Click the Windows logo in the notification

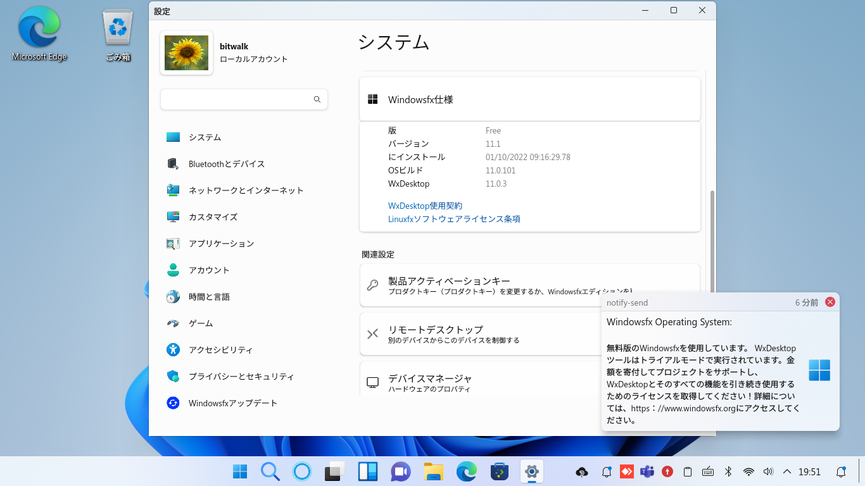click(819, 370)
